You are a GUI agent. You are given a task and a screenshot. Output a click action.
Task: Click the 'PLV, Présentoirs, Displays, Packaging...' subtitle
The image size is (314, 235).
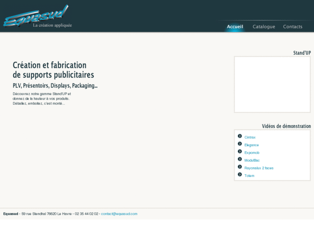click(x=55, y=86)
